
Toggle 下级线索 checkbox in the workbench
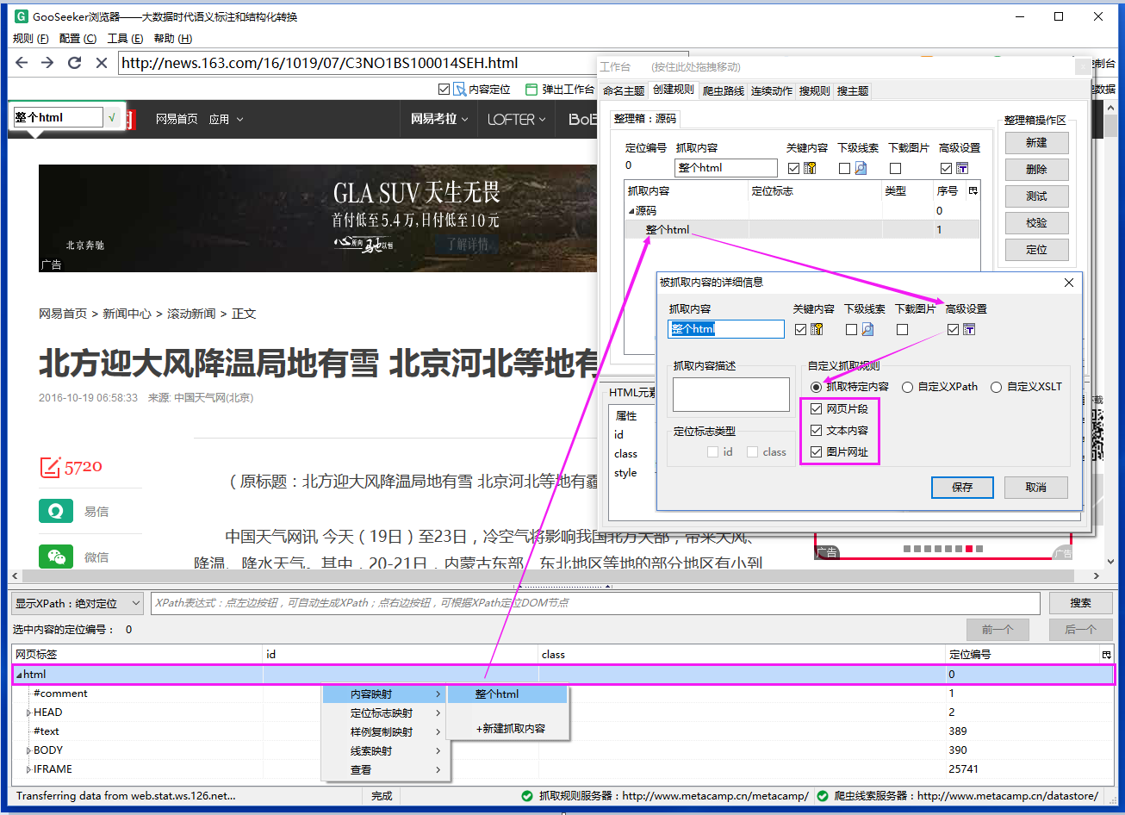pyautogui.click(x=844, y=168)
